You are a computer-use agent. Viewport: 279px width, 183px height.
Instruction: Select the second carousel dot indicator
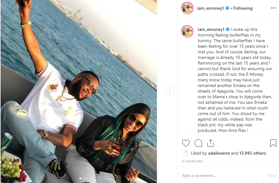pos(83,178)
